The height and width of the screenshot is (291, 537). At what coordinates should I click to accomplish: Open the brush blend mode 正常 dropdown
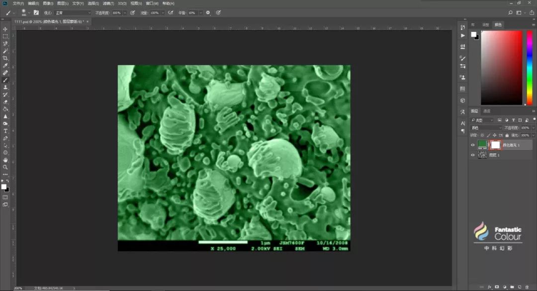73,13
